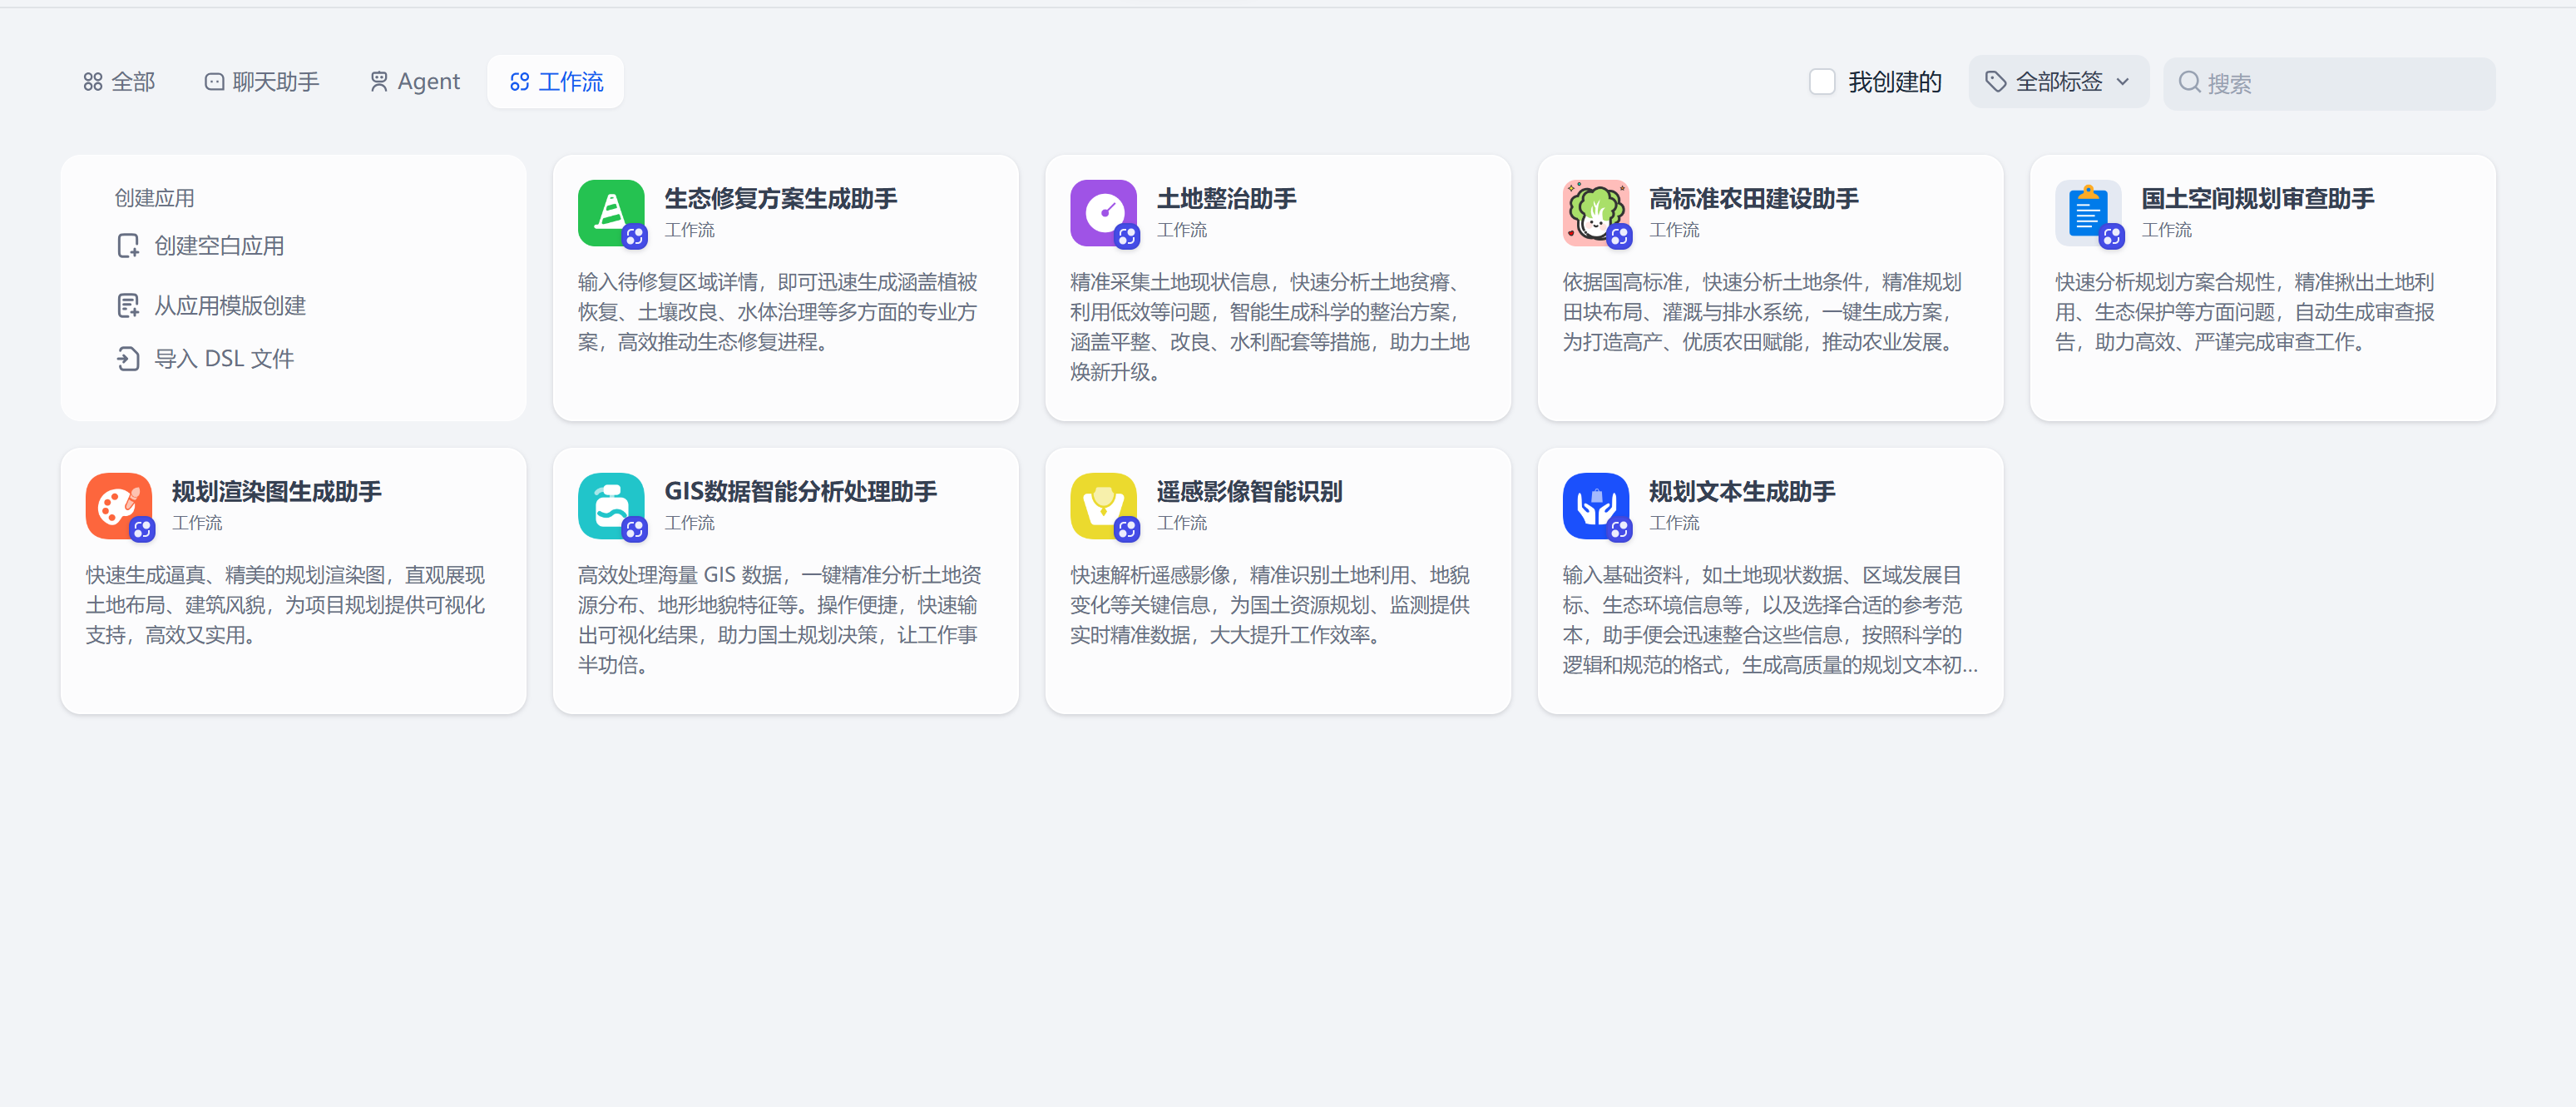Open the Agent tab
The image size is (2576, 1107).
[414, 82]
